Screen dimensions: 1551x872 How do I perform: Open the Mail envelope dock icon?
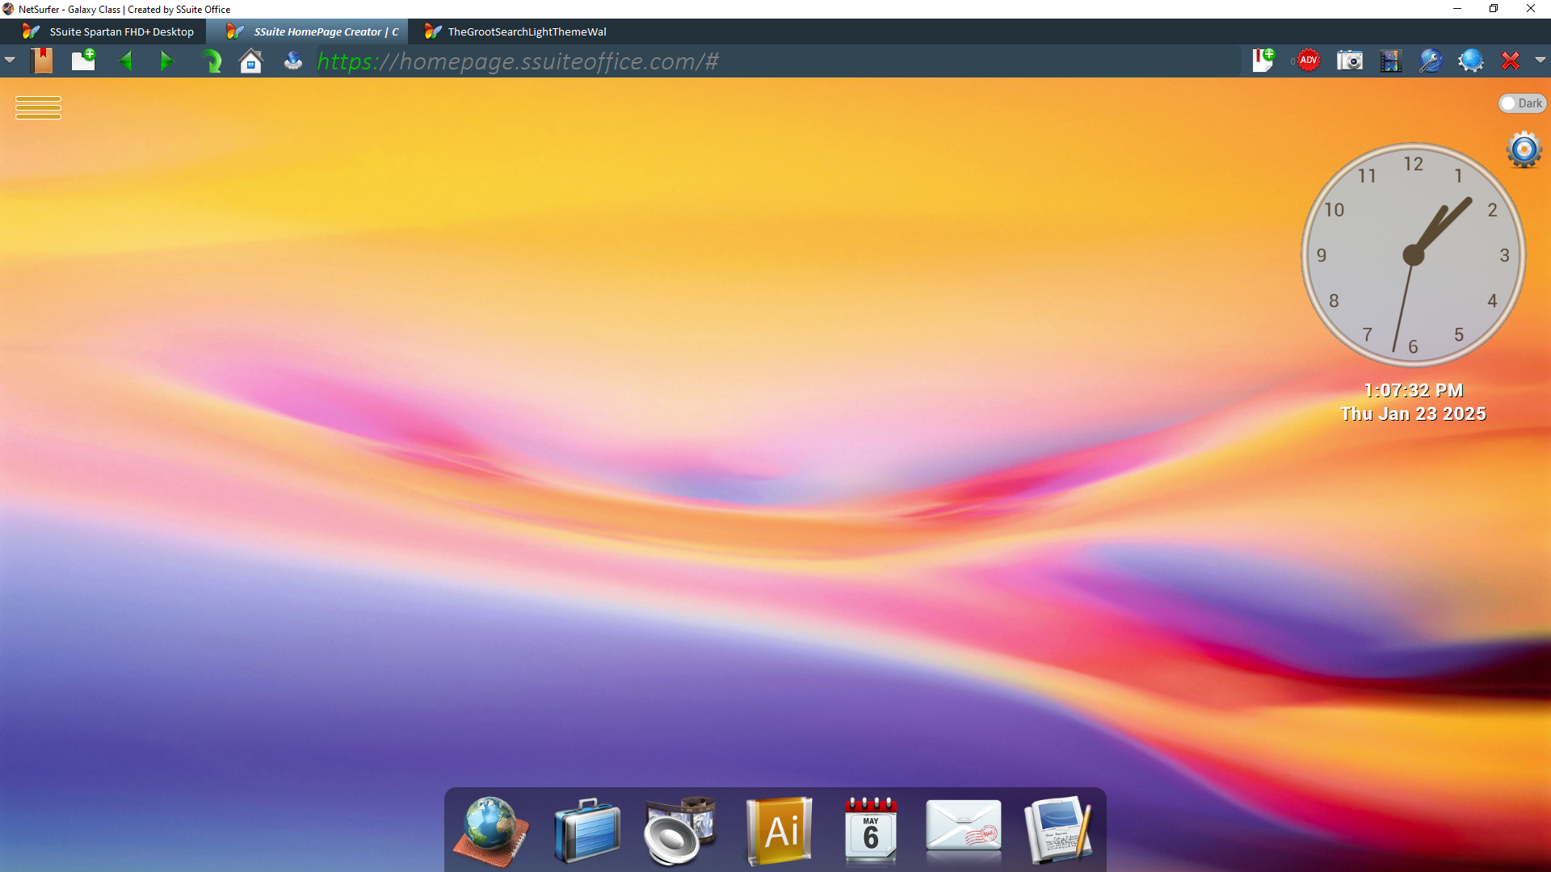pos(963,830)
